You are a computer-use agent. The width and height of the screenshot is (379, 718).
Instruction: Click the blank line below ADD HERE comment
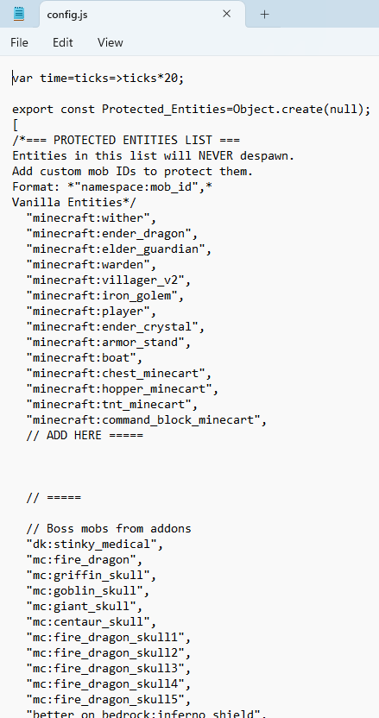point(189,451)
